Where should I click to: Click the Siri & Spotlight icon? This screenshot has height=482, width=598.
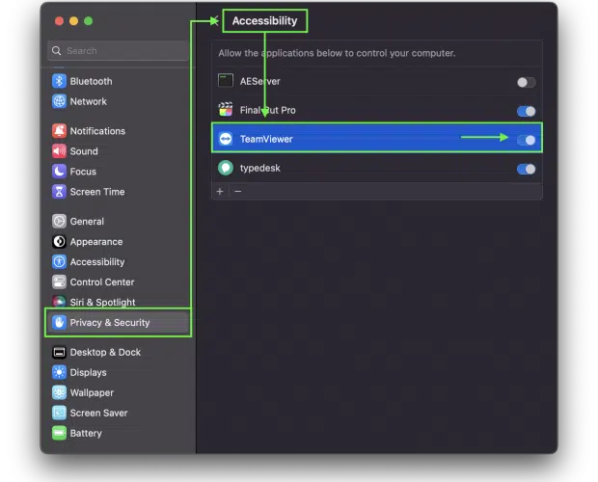(x=59, y=302)
